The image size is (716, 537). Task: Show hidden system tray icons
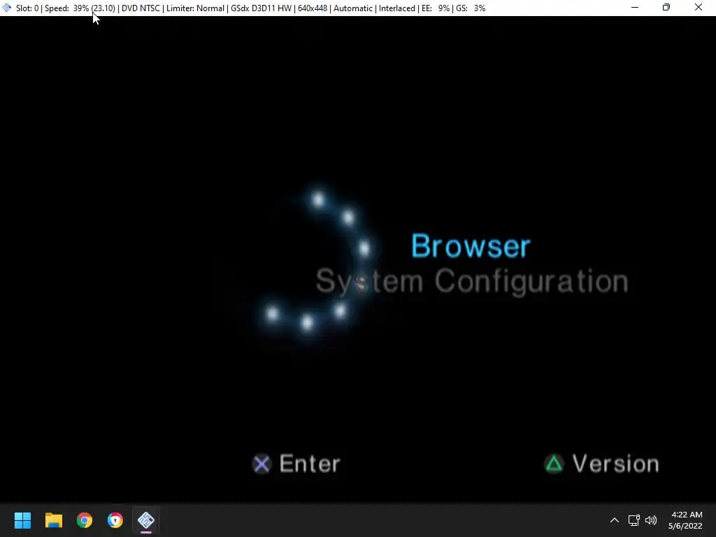tap(615, 520)
